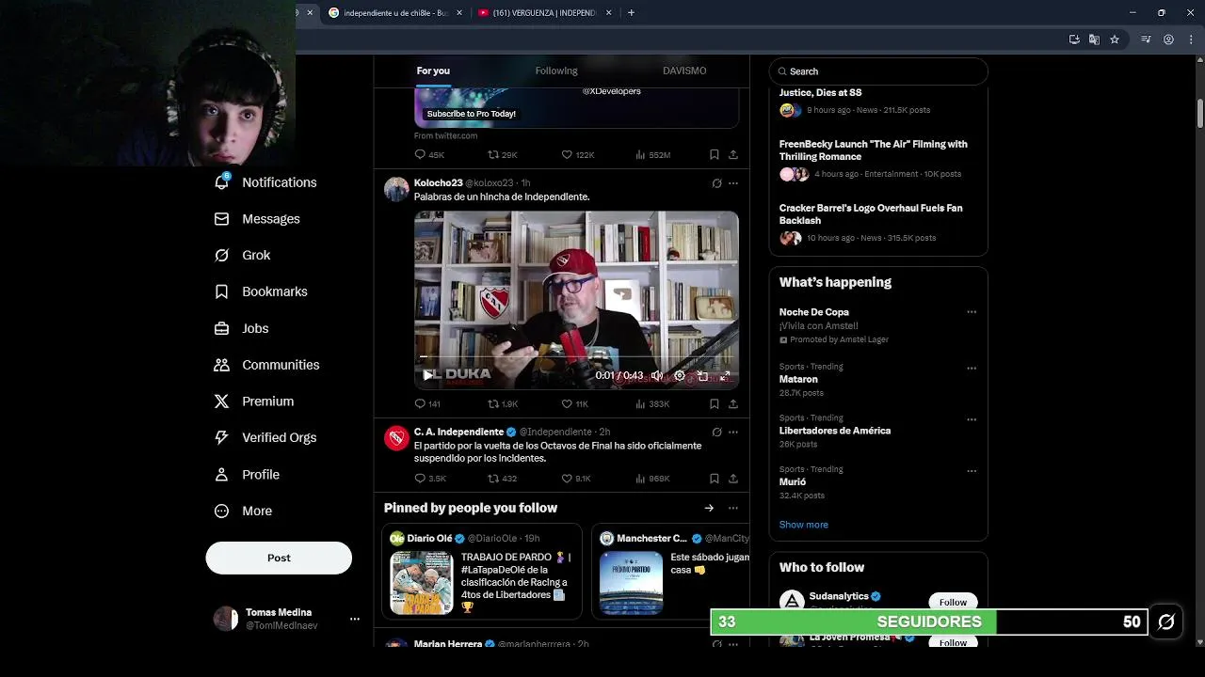Expand the video to fullscreen
Viewport: 1205px width, 677px height.
(x=725, y=375)
